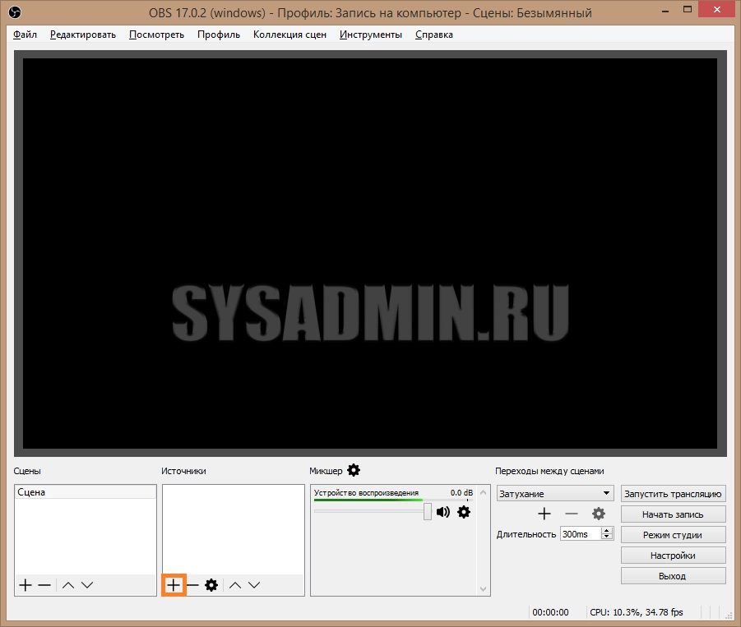Remove selected source with minus icon
The height and width of the screenshot is (627, 741).
(192, 585)
